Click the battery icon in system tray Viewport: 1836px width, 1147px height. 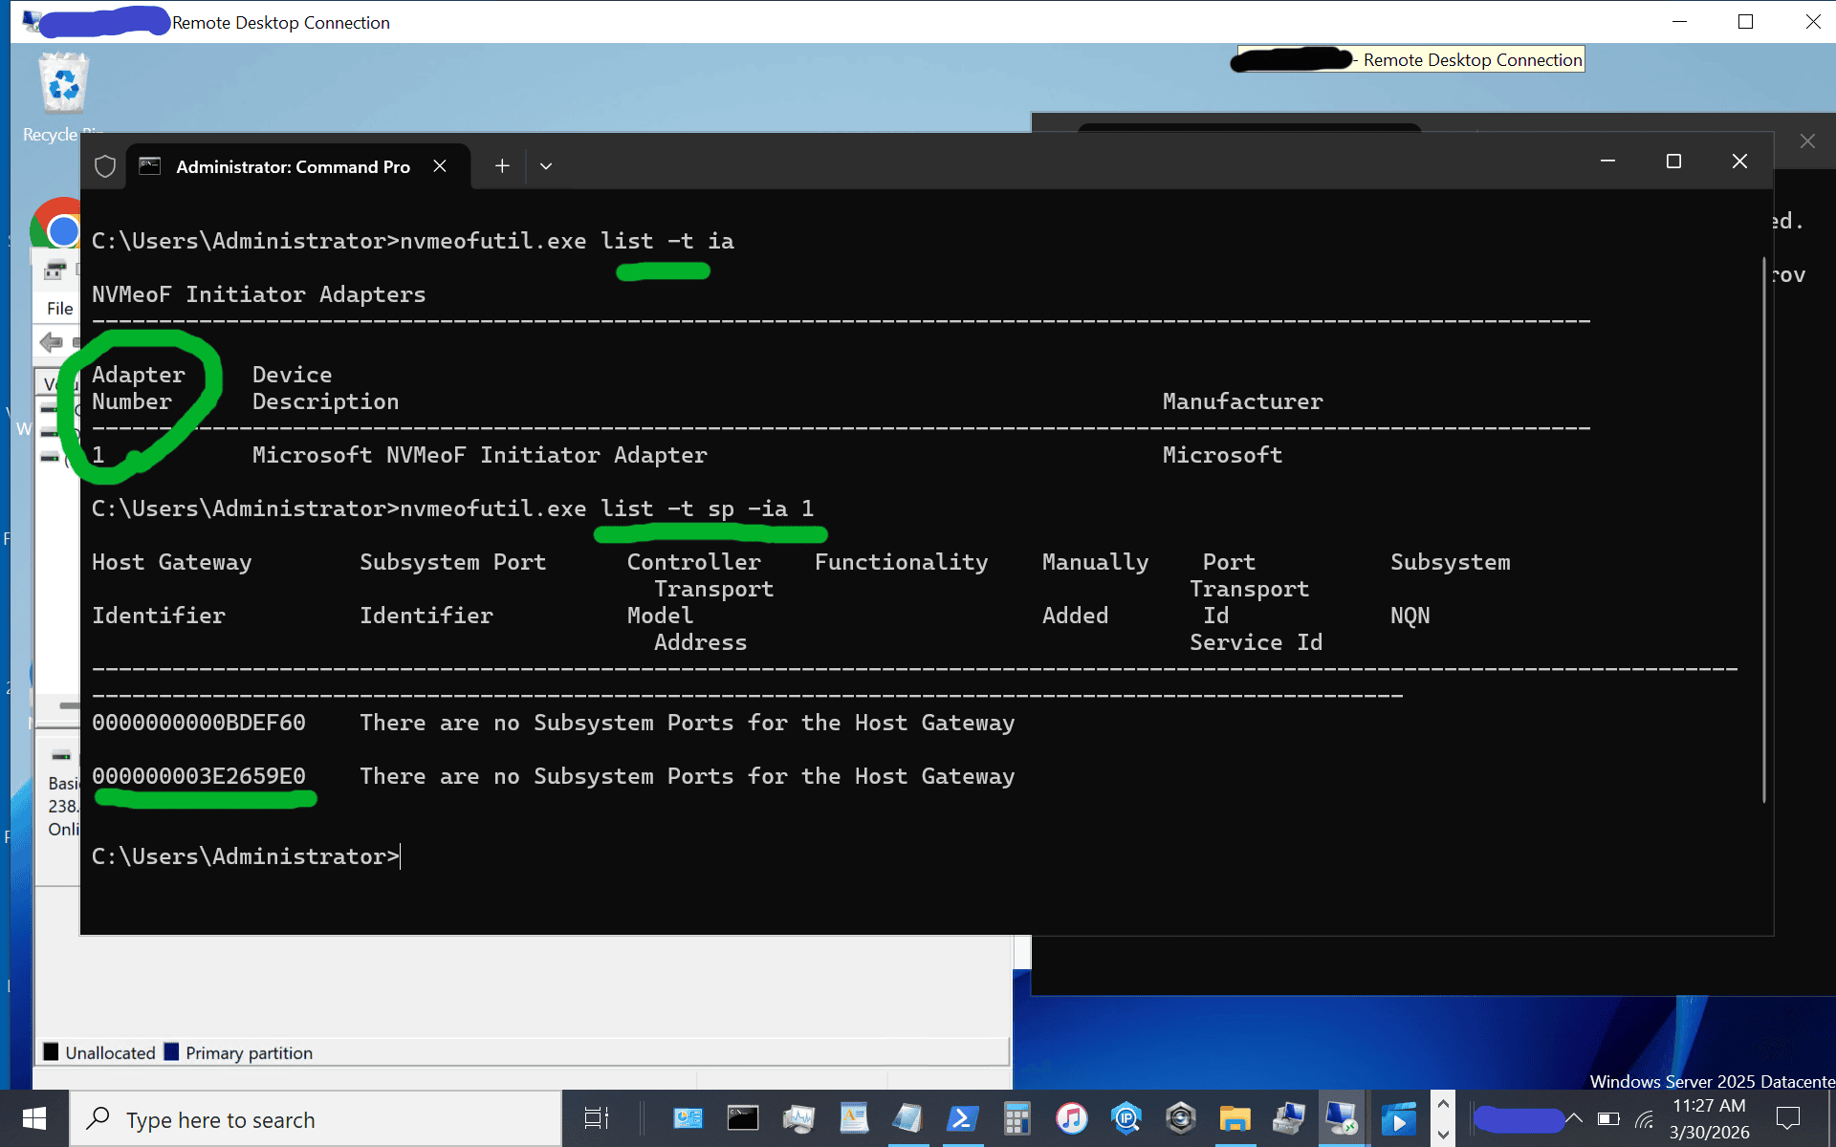pos(1608,1119)
